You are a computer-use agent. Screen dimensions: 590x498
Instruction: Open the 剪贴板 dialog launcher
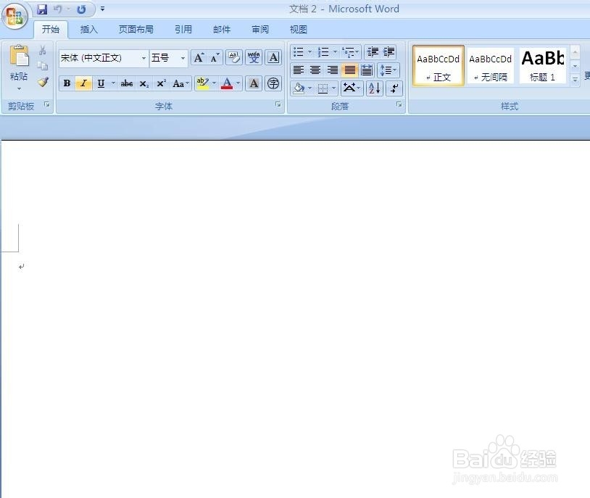pos(47,104)
